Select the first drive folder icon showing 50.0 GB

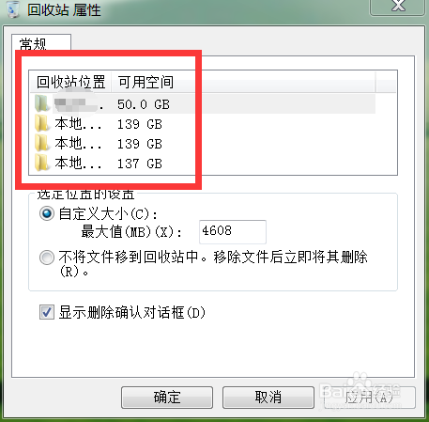click(x=41, y=104)
